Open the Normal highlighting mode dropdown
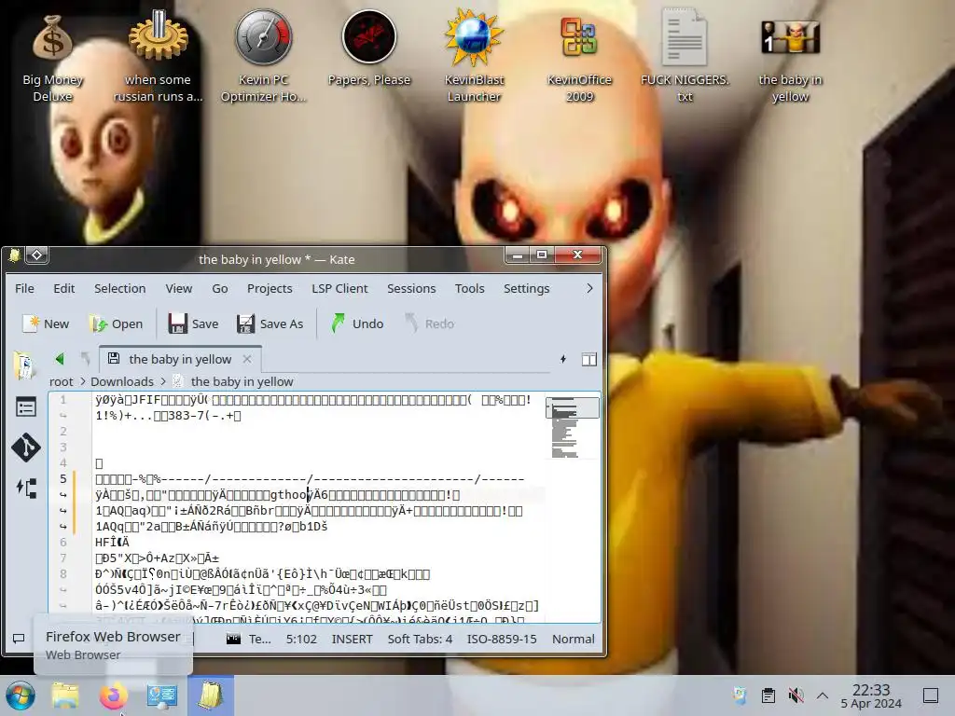 pos(574,639)
